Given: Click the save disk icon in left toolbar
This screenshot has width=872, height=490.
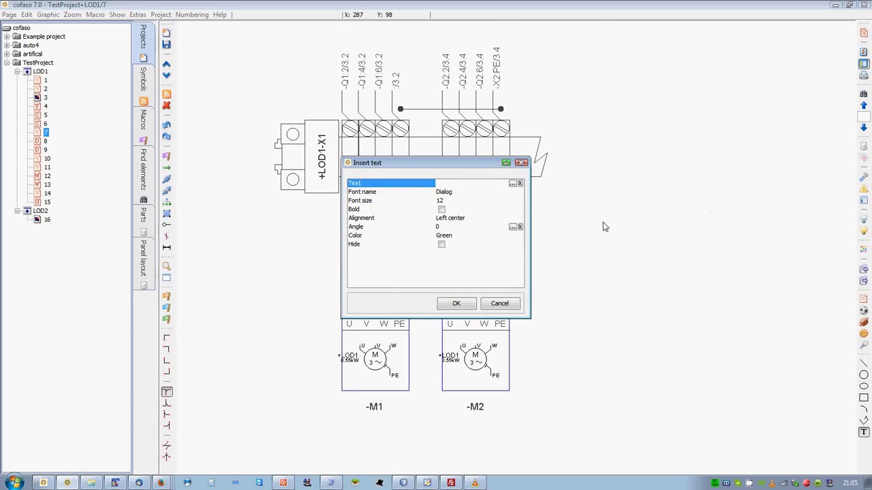Looking at the screenshot, I should click(x=166, y=45).
